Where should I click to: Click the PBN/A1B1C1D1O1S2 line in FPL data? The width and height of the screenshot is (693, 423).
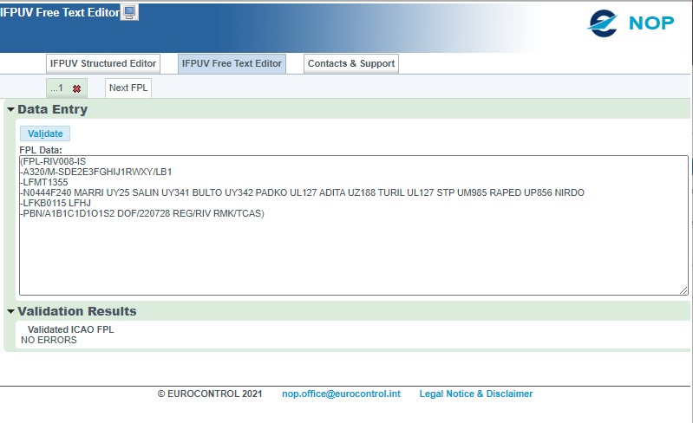(x=142, y=214)
